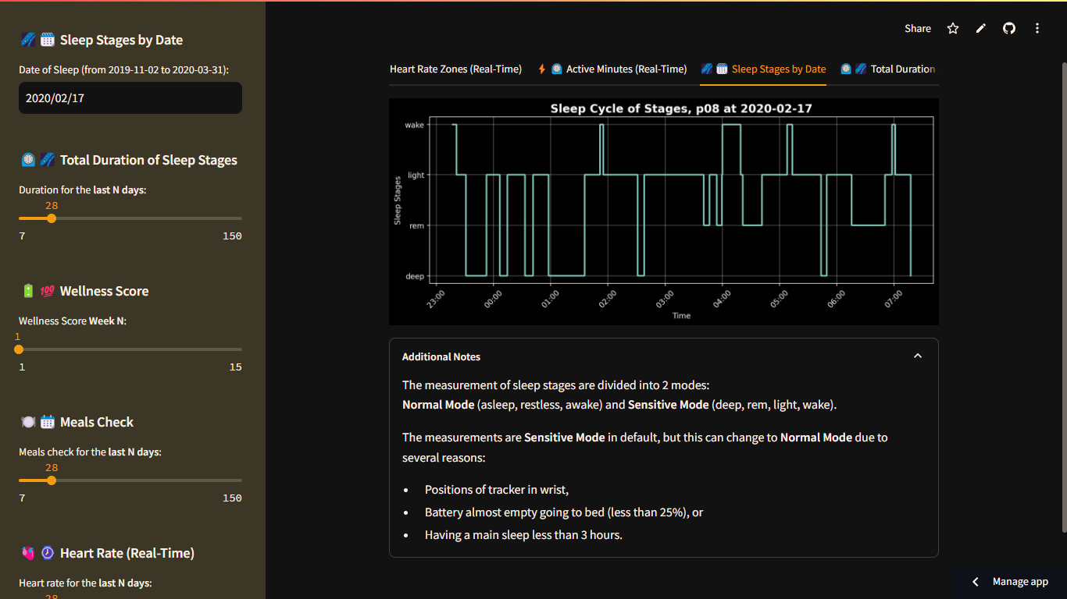This screenshot has height=599, width=1067.
Task: Select the Sleep Stages by Date tab
Action: click(x=763, y=69)
